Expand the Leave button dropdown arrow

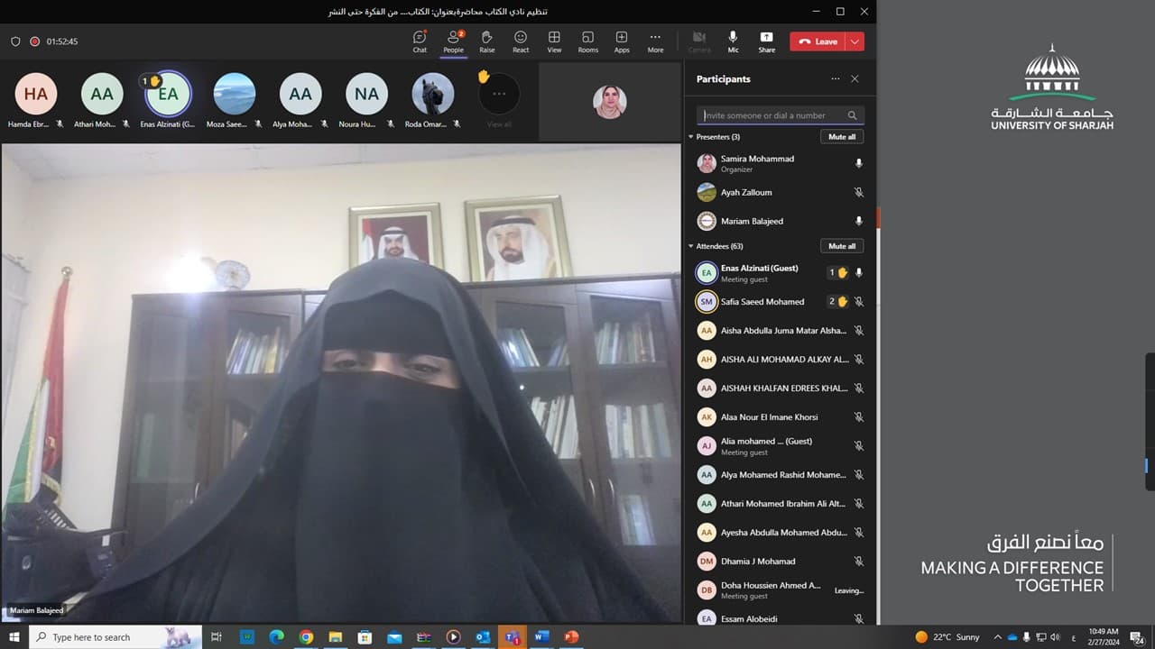click(x=855, y=41)
